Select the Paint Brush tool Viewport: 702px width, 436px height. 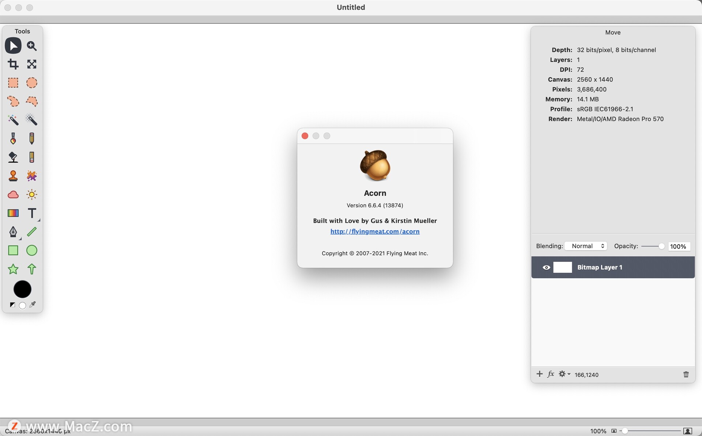(13, 138)
